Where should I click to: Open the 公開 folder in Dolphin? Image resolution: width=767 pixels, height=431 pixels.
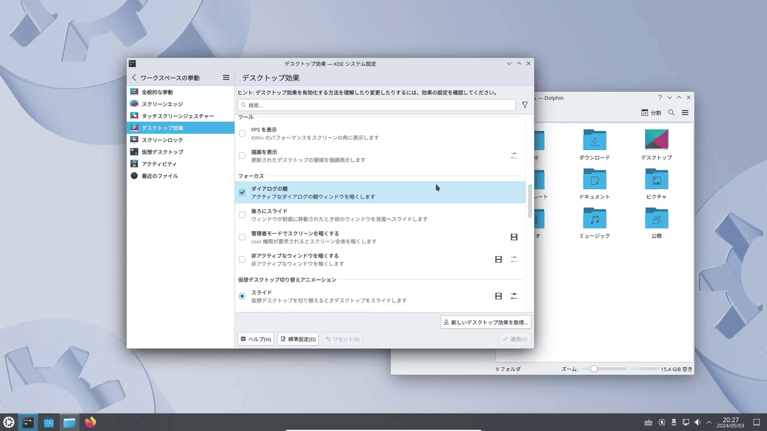[656, 223]
